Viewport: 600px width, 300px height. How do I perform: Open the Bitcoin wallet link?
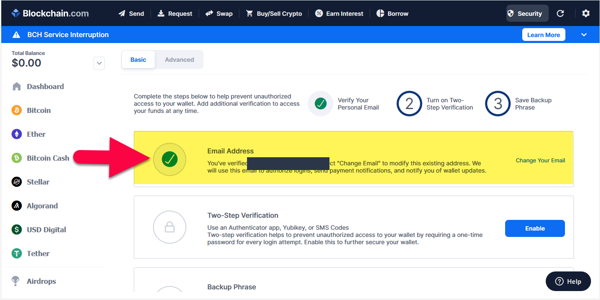(x=39, y=110)
